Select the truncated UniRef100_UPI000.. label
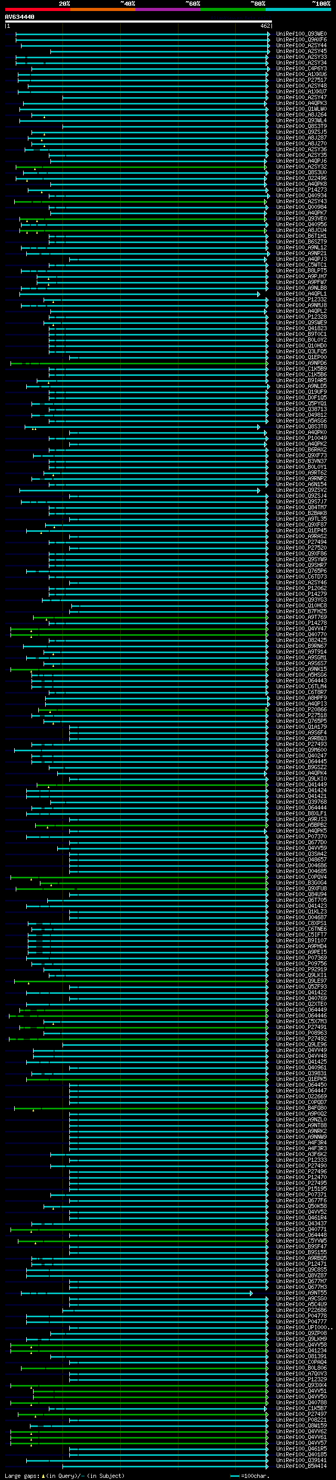The width and height of the screenshot is (336, 1480). click(304, 1327)
